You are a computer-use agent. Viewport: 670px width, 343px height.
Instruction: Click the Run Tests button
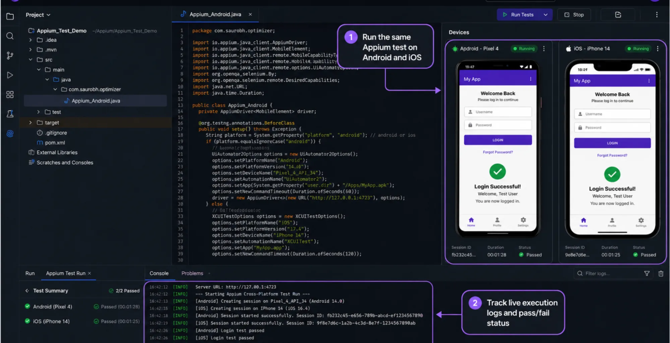pos(518,15)
